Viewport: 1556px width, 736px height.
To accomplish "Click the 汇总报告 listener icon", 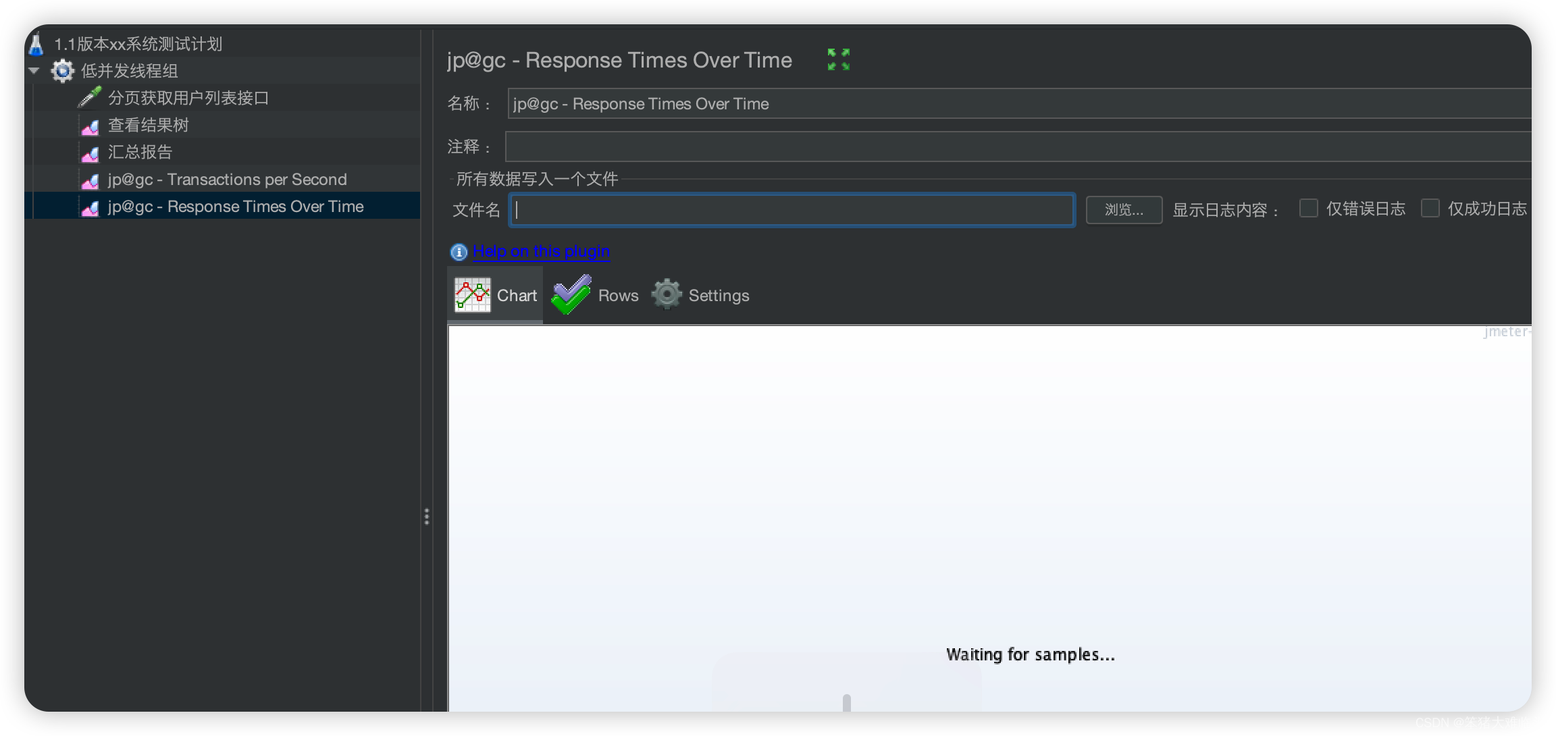I will coord(91,151).
